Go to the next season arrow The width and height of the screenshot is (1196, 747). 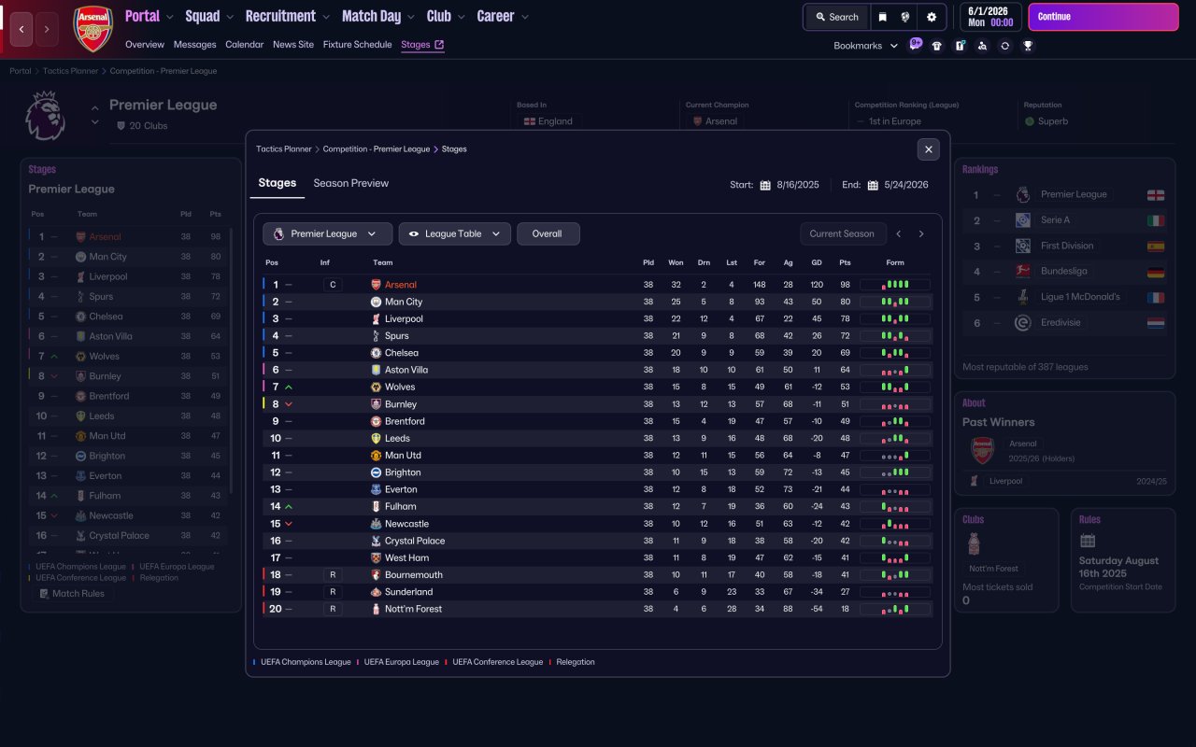[x=921, y=234]
